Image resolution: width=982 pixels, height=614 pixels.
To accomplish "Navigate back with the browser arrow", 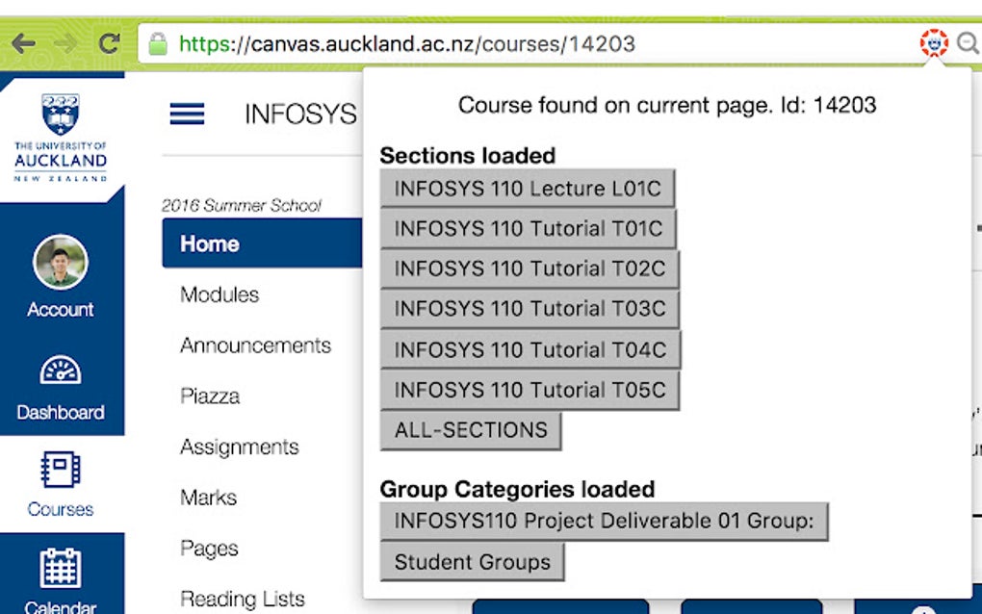I will 24,42.
